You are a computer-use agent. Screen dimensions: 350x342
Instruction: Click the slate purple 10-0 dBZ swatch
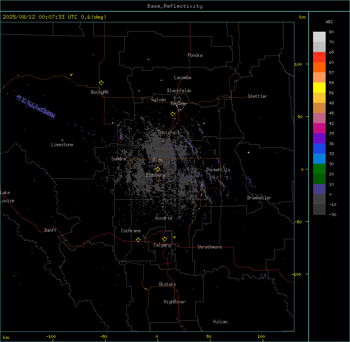pyautogui.click(x=319, y=189)
